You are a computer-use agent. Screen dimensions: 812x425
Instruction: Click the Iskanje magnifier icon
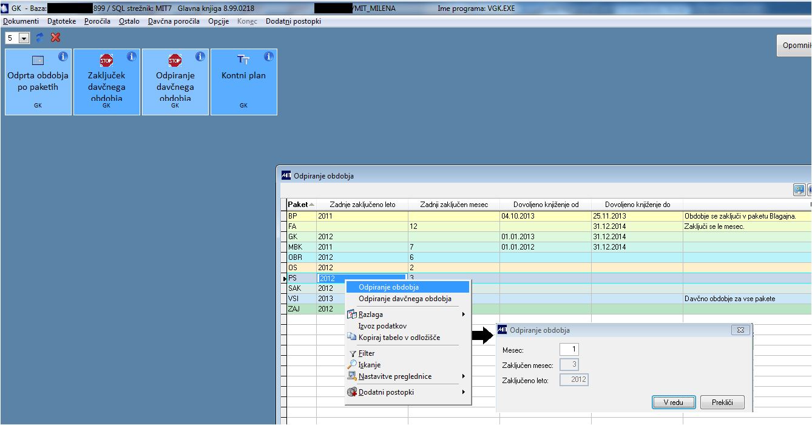click(352, 365)
